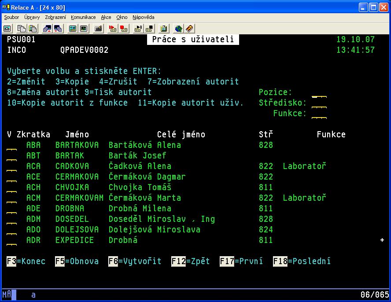
Task: Open the Komunikace menu
Action: [83, 17]
